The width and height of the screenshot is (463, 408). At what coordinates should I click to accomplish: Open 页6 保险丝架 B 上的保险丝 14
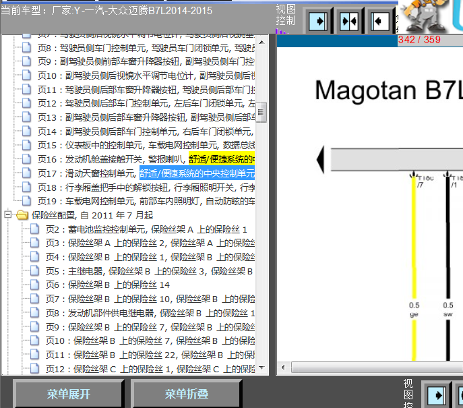tap(108, 285)
